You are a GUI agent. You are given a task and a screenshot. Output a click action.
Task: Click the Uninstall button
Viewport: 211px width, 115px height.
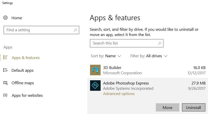coord(193,107)
